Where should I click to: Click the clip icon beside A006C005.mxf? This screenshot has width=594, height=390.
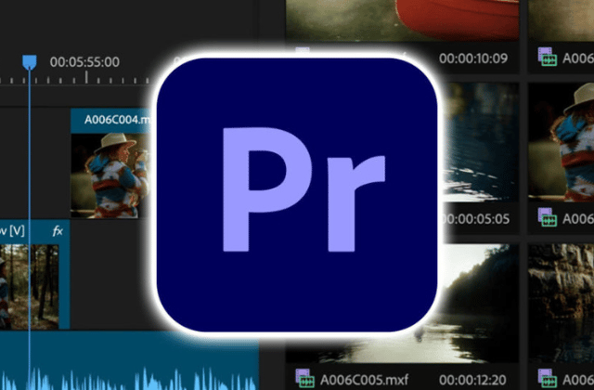[x=305, y=378]
